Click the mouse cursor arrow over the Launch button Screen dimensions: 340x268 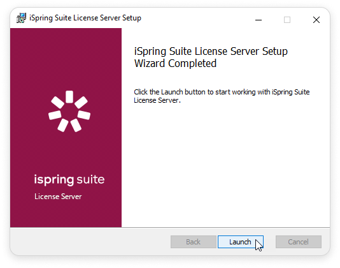pos(259,245)
